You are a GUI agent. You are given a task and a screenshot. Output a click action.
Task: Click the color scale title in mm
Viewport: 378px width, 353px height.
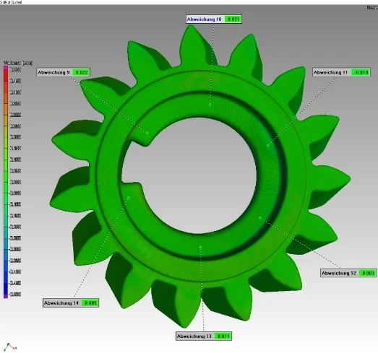[18, 63]
